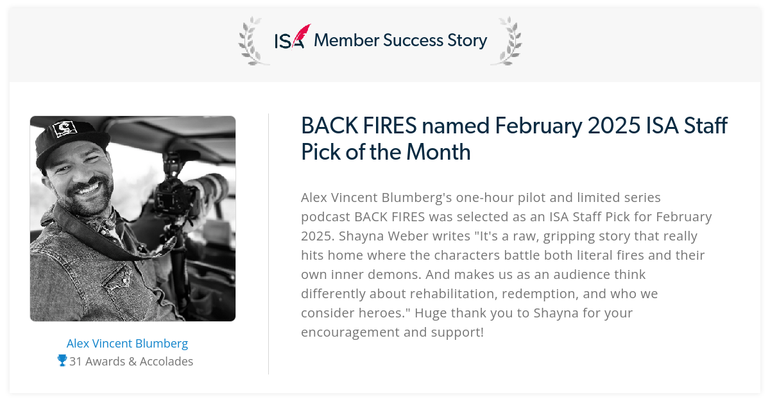Click the left silver laurel wreath
The width and height of the screenshot is (770, 404).
click(252, 41)
